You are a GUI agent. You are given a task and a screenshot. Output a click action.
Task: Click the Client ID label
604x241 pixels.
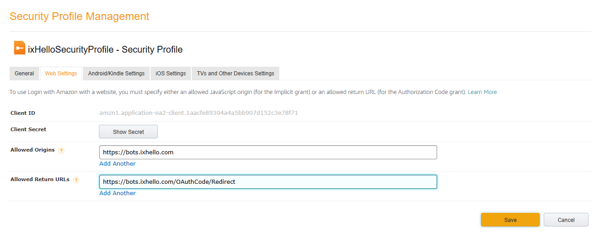click(23, 113)
